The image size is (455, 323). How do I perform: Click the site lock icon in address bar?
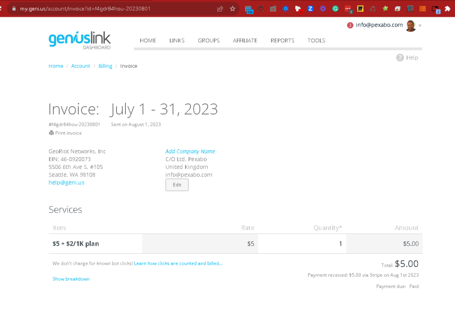(14, 9)
